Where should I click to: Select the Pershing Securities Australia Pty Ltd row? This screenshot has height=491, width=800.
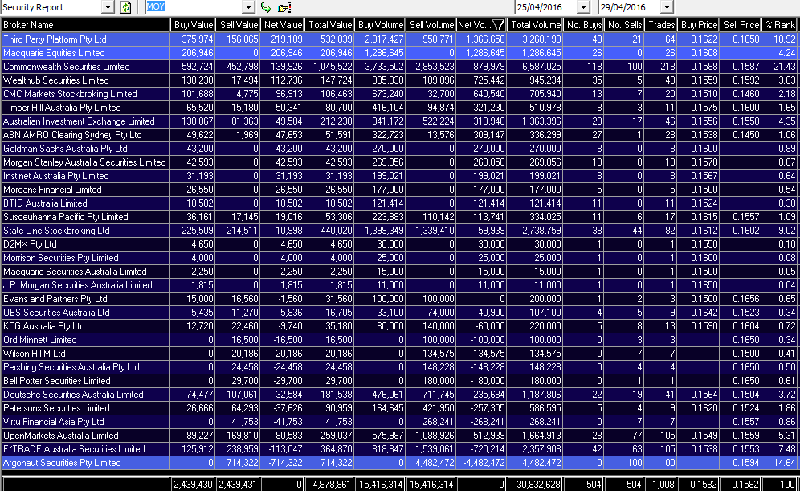(x=399, y=367)
